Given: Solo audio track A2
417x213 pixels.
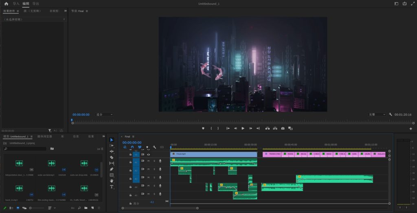Looking at the screenshot, I should pyautogui.click(x=154, y=169).
